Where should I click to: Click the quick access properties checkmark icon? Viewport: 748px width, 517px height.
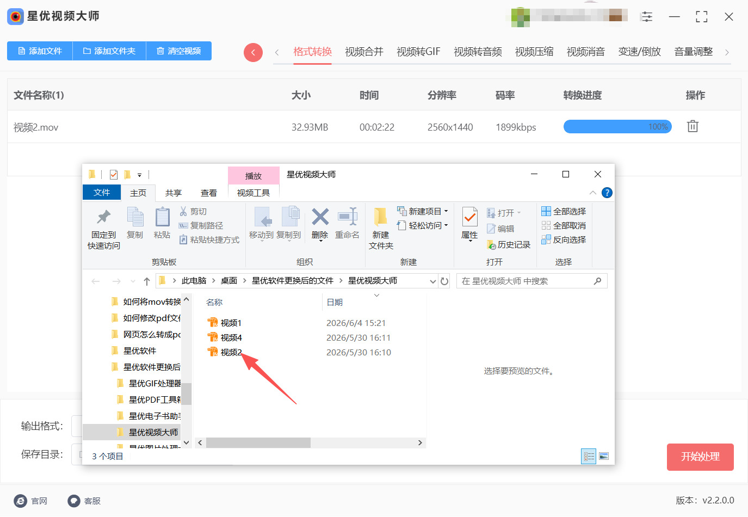(114, 175)
